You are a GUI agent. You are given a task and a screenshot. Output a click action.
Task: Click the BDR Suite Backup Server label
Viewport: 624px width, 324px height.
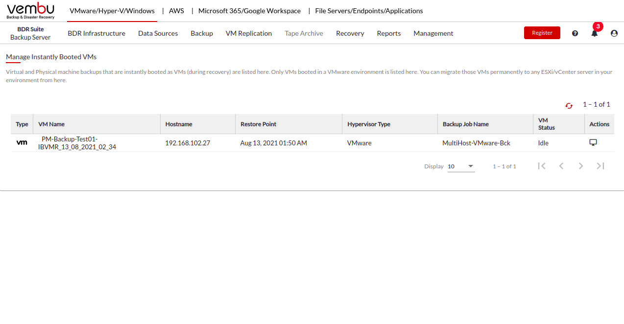click(30, 33)
